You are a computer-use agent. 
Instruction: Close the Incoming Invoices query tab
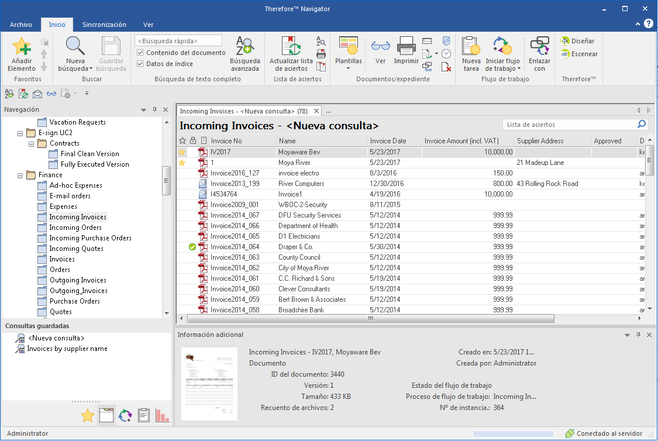click(316, 111)
